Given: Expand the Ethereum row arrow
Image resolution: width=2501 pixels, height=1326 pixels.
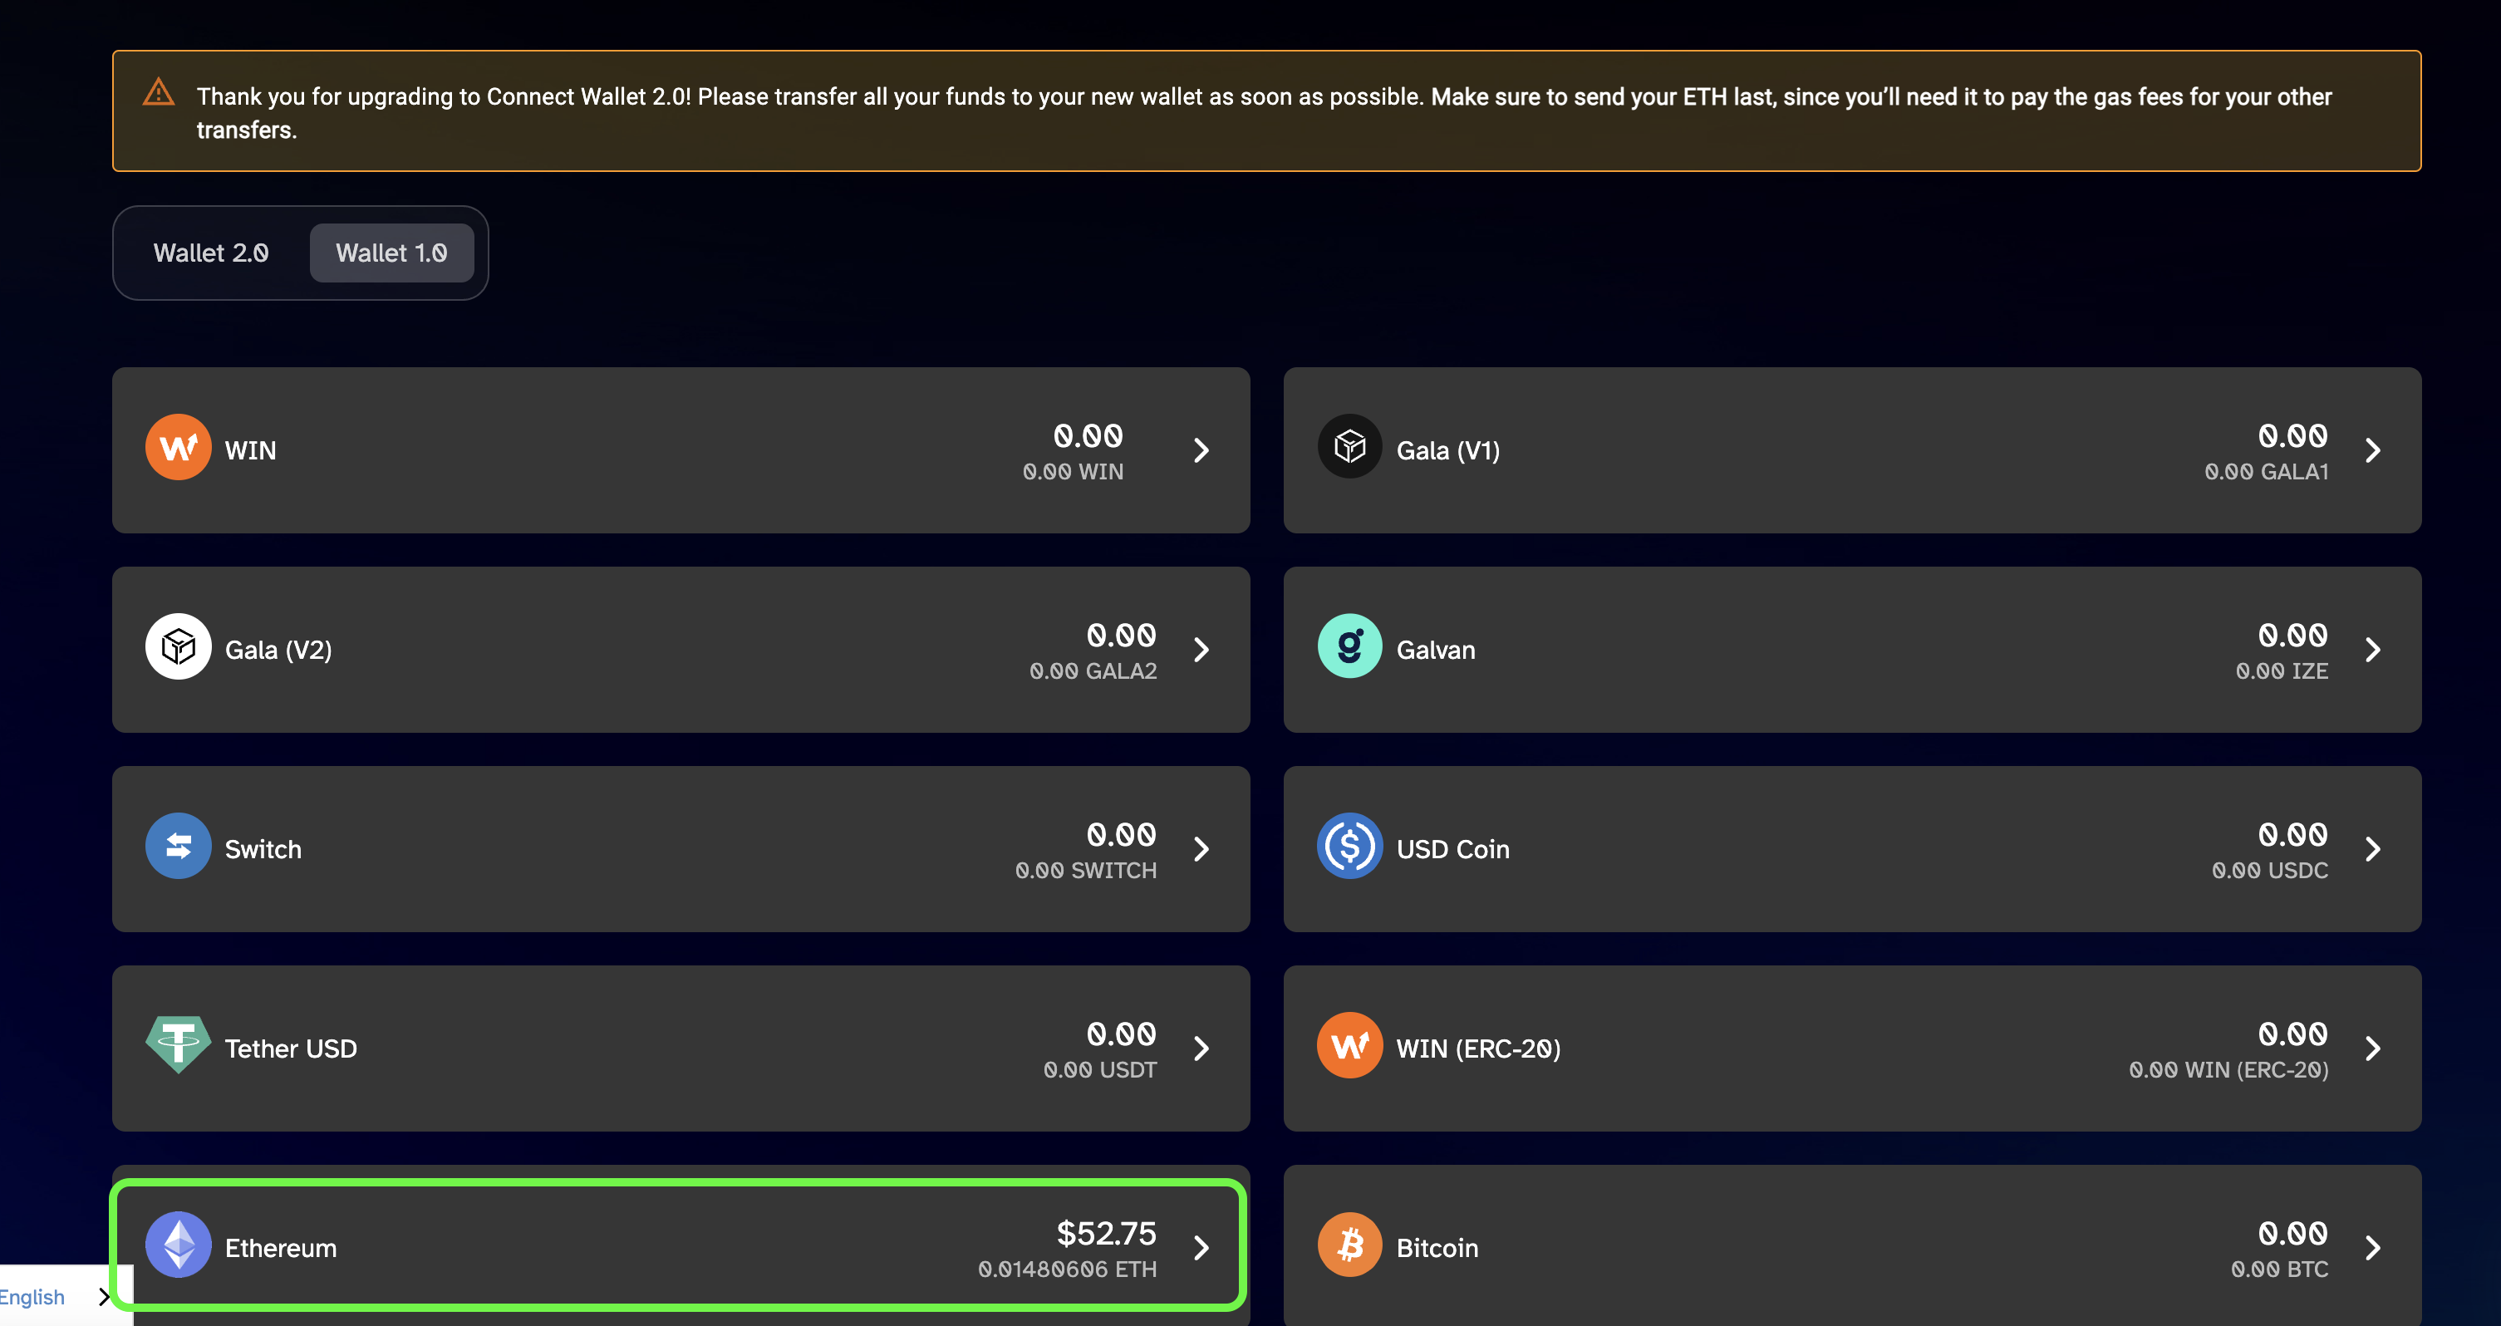Looking at the screenshot, I should click(1201, 1247).
